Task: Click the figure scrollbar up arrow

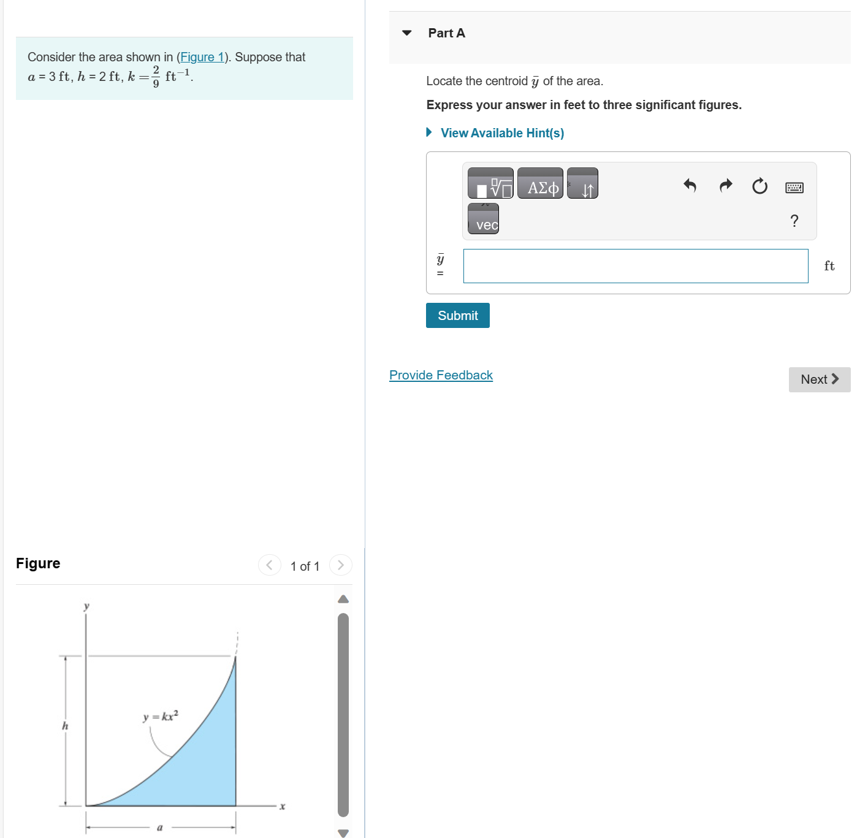Action: pos(343,599)
